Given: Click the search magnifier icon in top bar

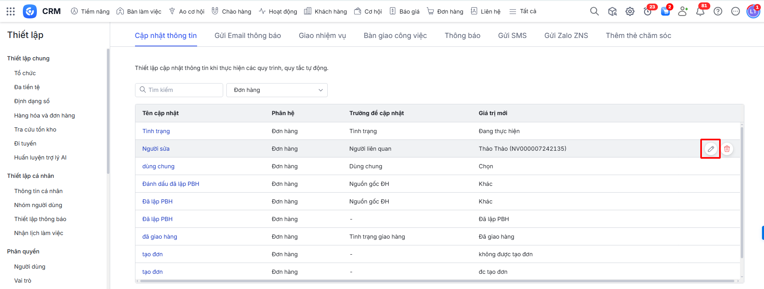Looking at the screenshot, I should click(x=594, y=11).
